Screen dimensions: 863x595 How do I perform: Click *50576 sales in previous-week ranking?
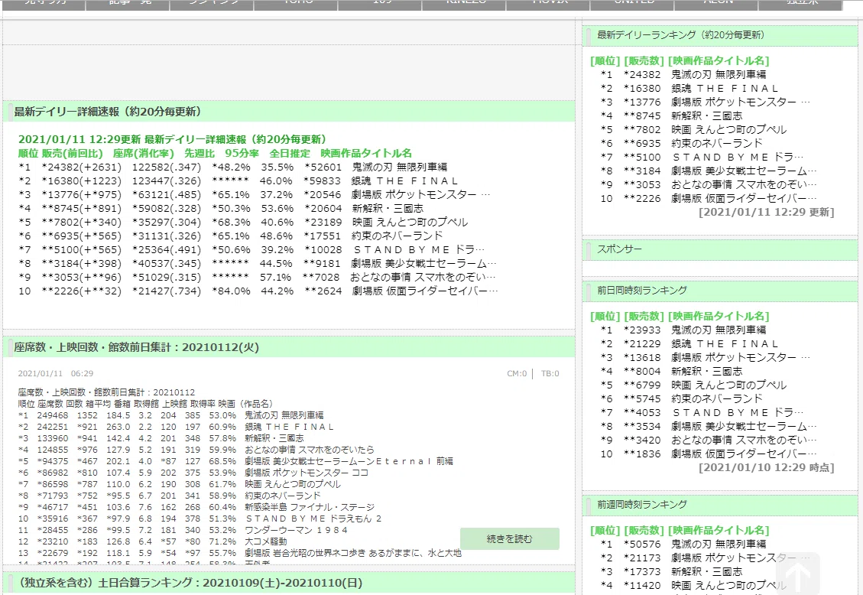click(642, 545)
